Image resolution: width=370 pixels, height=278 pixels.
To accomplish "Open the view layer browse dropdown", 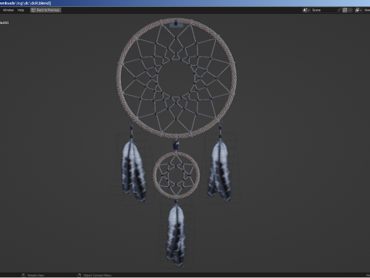I will point(358,10).
